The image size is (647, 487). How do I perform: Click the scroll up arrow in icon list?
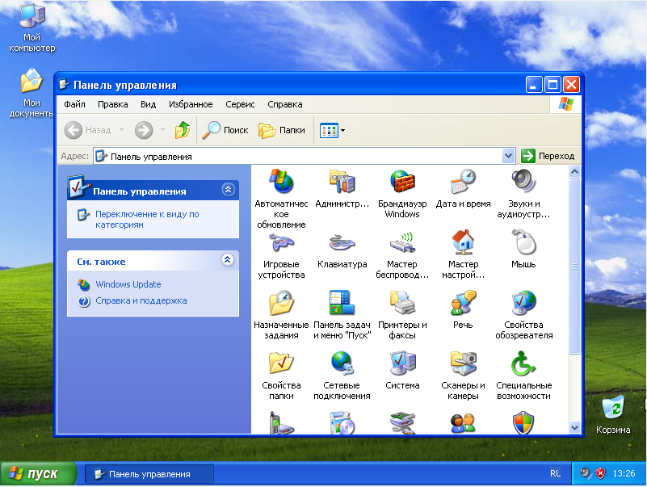tap(574, 172)
